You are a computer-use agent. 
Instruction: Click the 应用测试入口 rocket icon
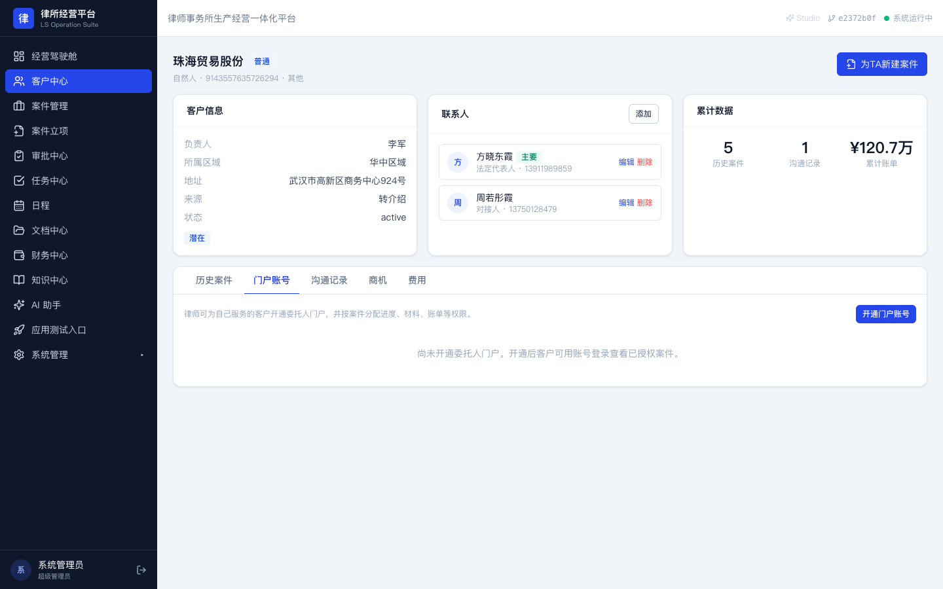click(19, 330)
